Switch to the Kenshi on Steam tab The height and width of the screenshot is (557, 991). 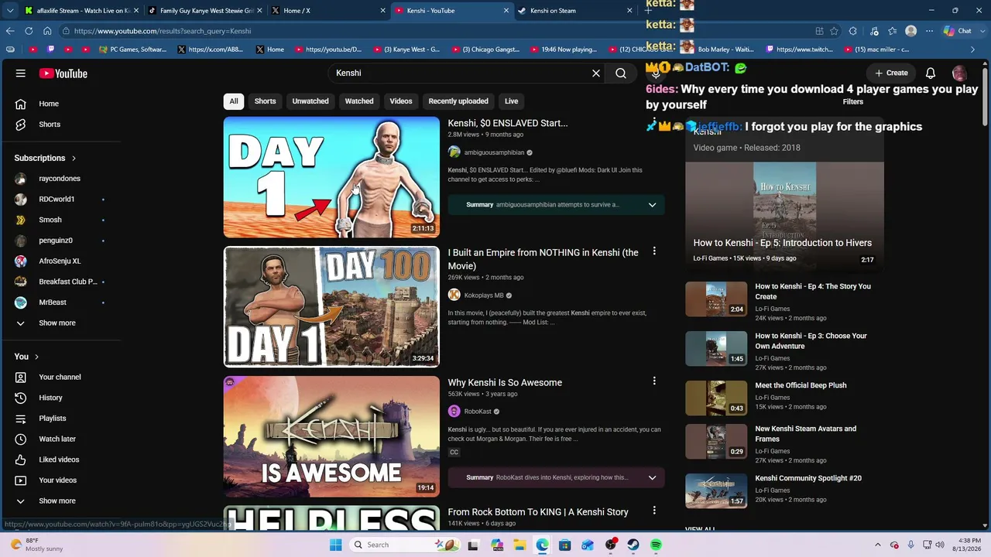tap(574, 11)
